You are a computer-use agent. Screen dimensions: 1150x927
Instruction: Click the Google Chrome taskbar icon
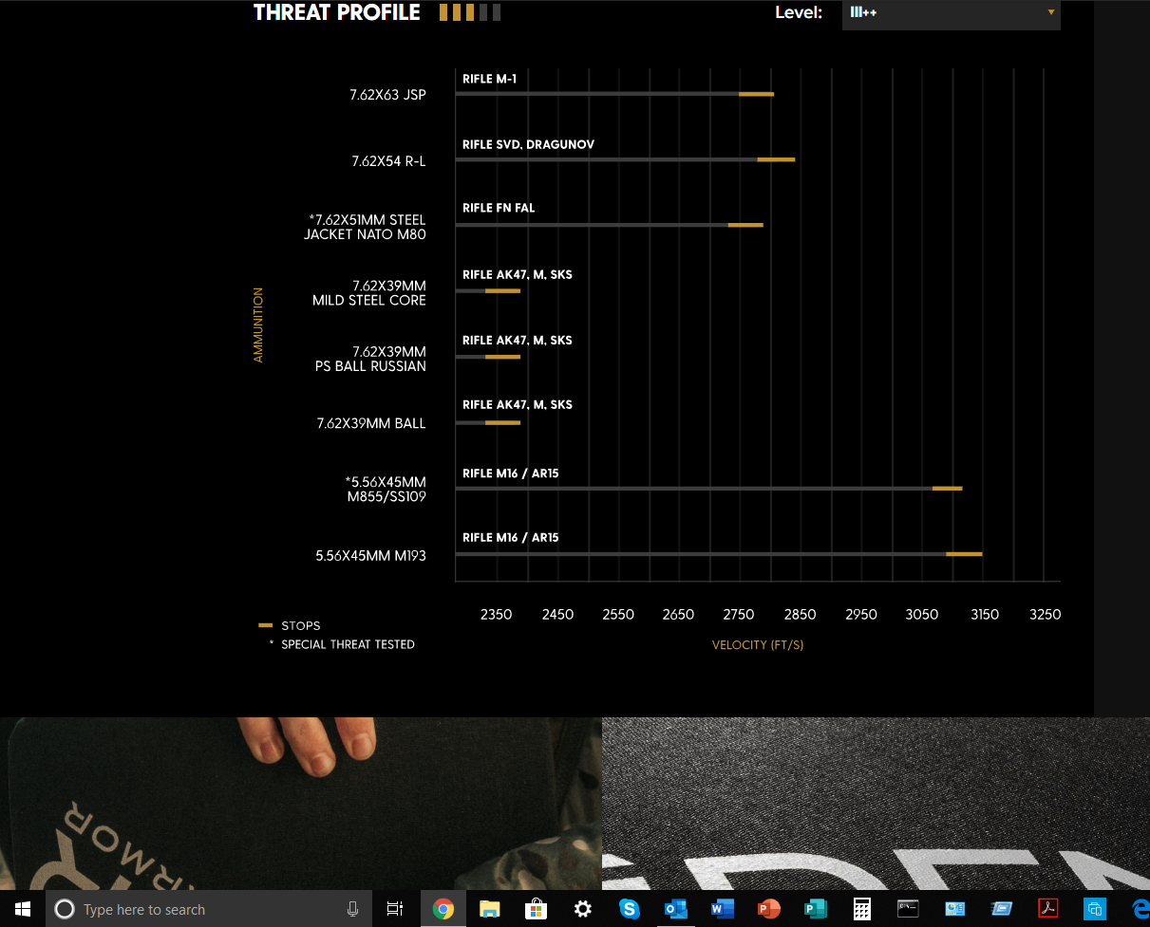click(443, 909)
